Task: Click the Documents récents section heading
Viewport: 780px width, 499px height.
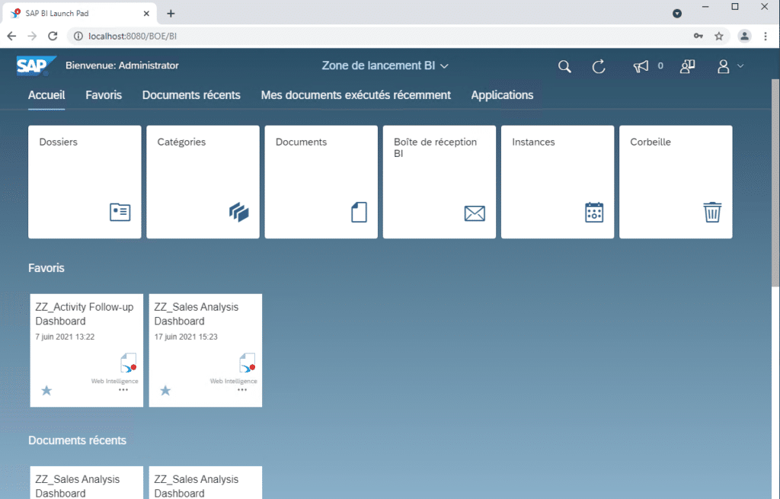Action: [x=77, y=440]
